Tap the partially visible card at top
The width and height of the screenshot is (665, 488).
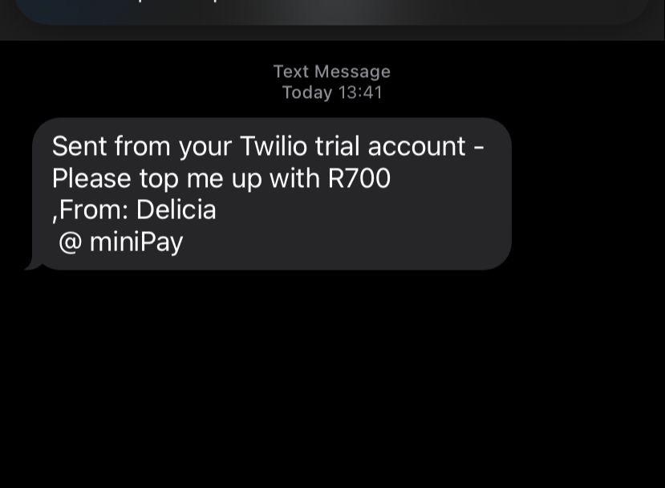(x=332, y=12)
